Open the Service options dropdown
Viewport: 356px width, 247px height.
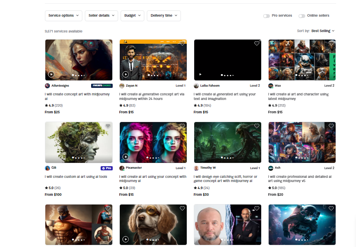64,16
